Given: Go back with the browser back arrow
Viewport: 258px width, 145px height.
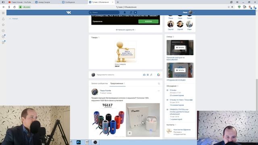Looking at the screenshot, I should (x=4, y=7).
